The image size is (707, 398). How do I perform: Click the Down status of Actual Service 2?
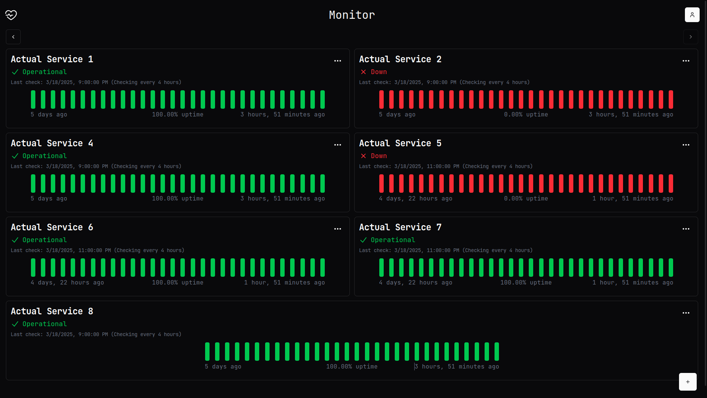[x=379, y=72]
